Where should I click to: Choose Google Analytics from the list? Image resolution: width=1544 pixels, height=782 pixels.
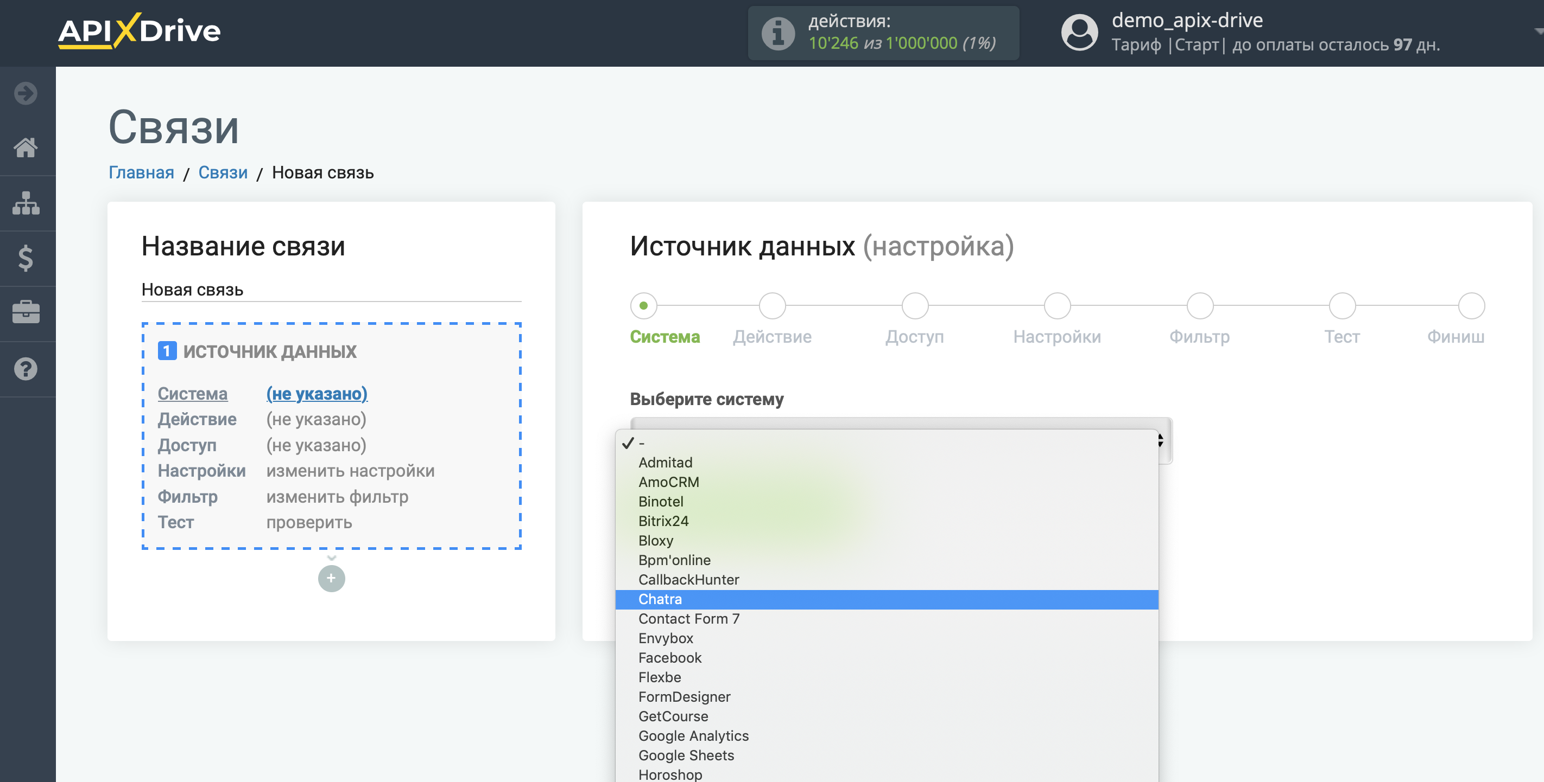tap(887, 736)
